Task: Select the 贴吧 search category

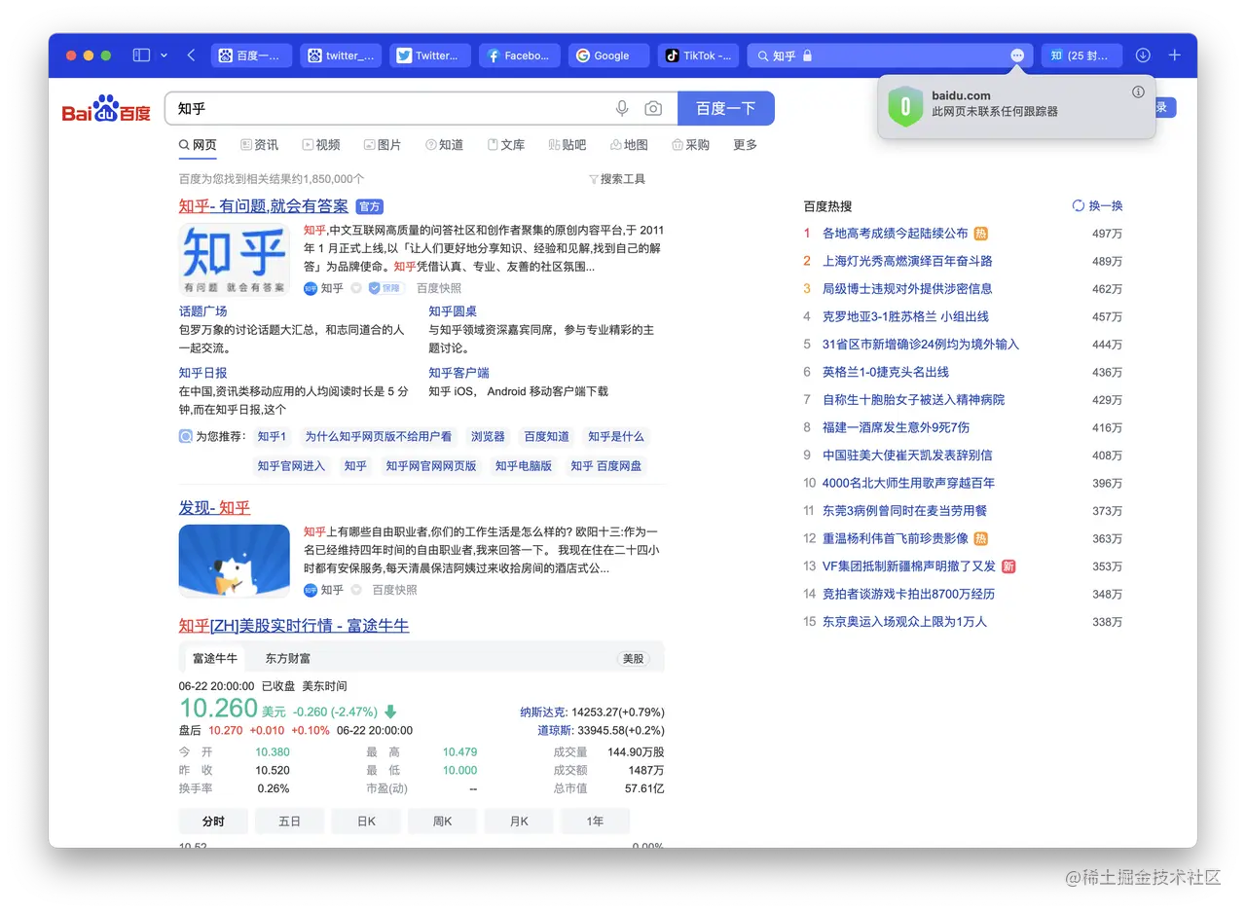Action: [x=568, y=145]
